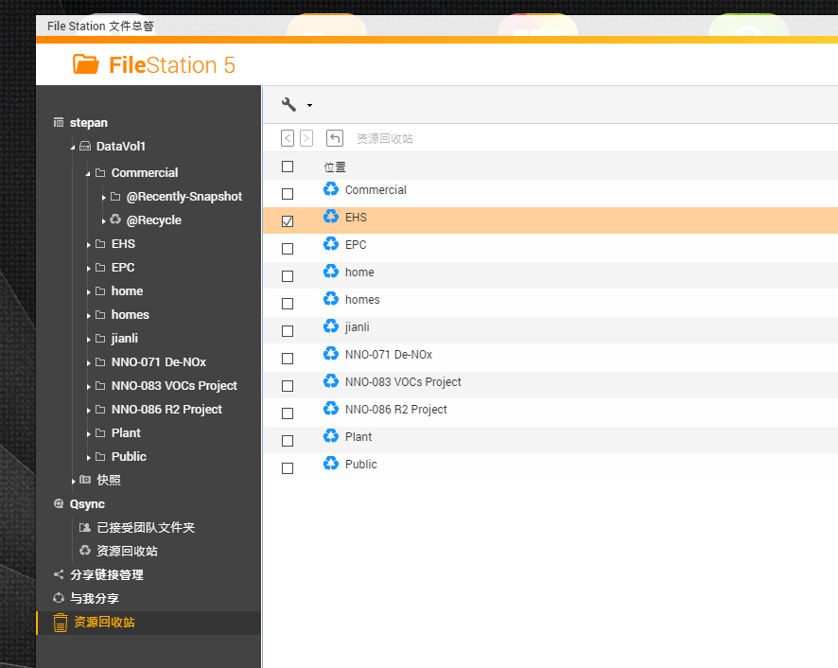Check the NNO-071 De-NOx checkbox
Image resolution: width=838 pixels, height=668 pixels.
click(288, 359)
